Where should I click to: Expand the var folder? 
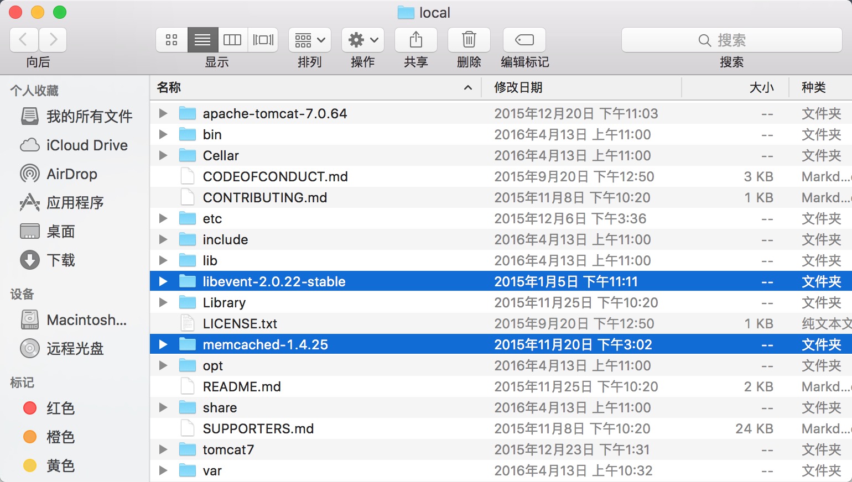[163, 470]
